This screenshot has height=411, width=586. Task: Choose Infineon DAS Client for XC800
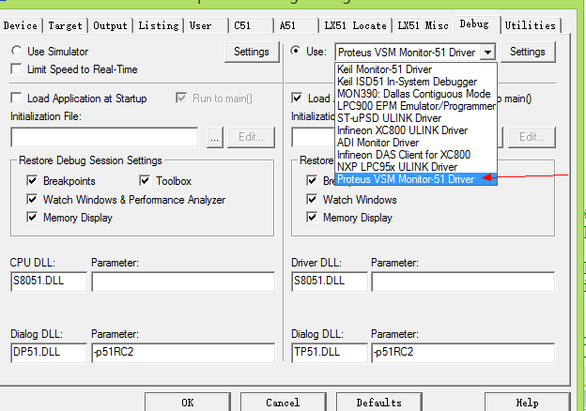pyautogui.click(x=416, y=155)
